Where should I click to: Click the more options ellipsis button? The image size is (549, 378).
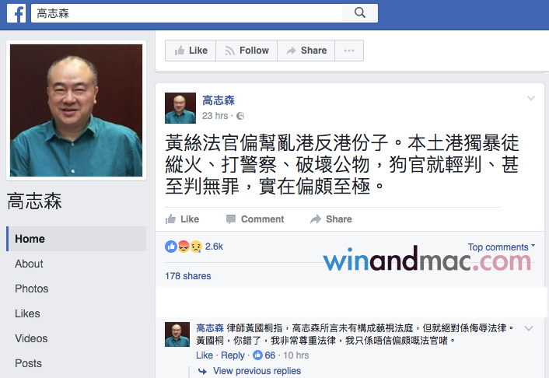pyautogui.click(x=349, y=51)
